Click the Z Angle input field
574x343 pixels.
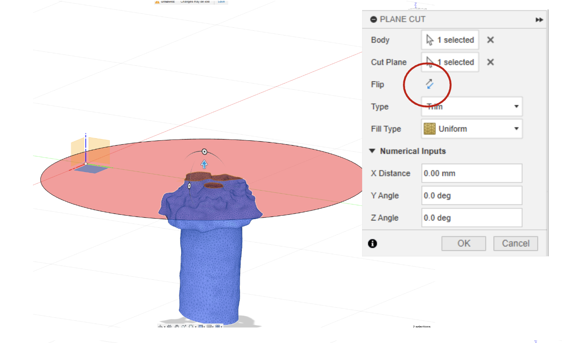(x=472, y=218)
